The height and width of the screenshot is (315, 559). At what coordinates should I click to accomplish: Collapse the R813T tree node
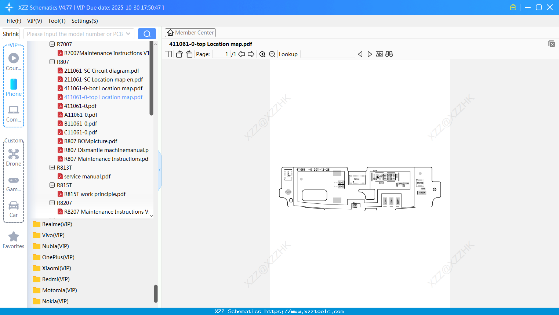pyautogui.click(x=52, y=168)
